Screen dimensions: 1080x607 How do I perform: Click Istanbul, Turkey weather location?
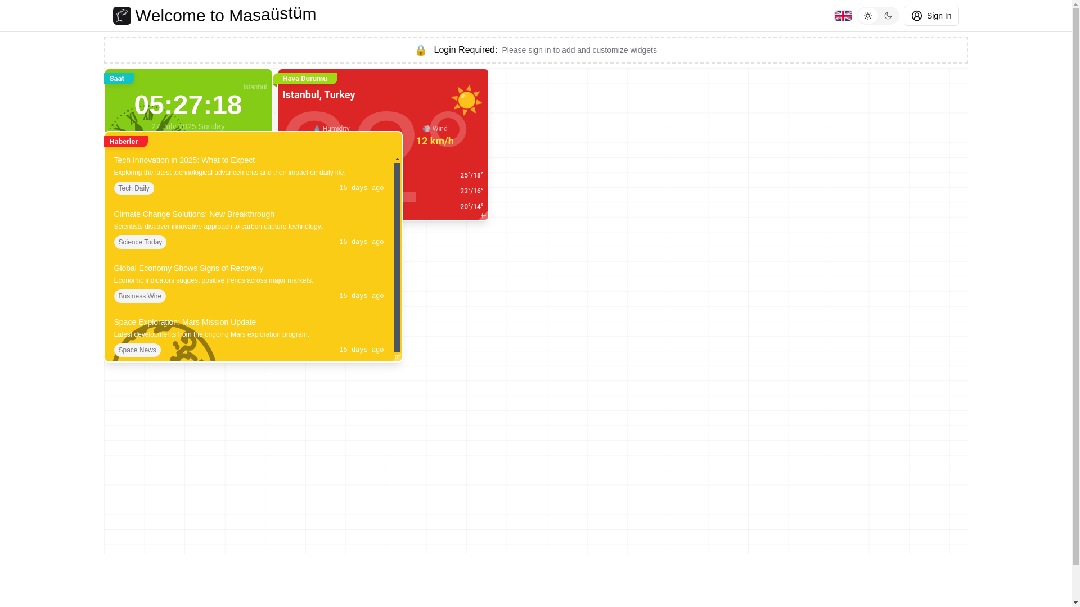319,95
